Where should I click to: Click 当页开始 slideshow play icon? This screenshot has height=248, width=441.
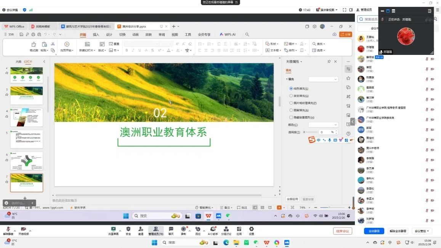67,44
